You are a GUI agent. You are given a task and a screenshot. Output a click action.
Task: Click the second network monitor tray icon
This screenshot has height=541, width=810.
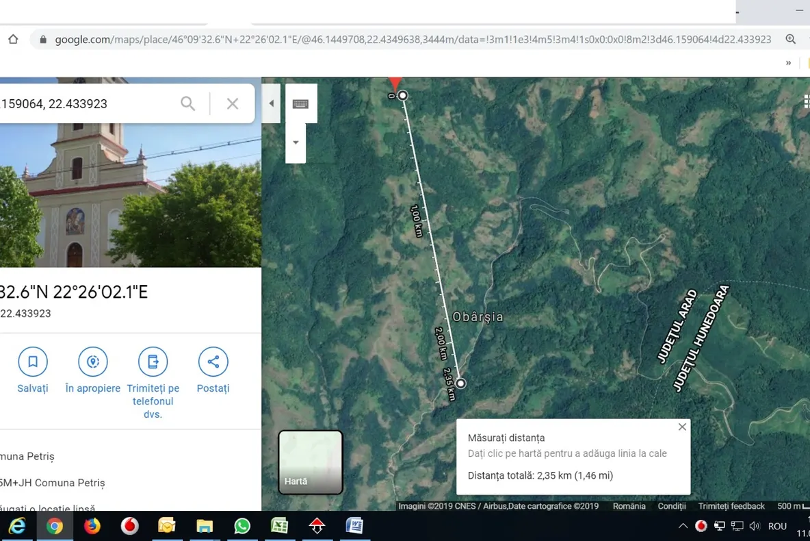(x=737, y=526)
